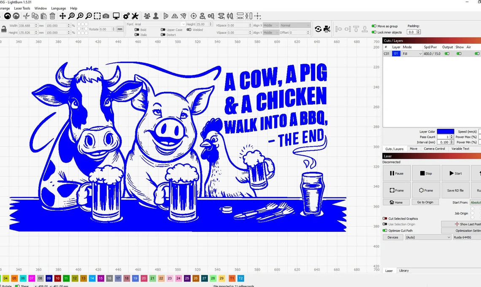
Task: Click the zoom in magnifier icon
Action: coord(80,16)
